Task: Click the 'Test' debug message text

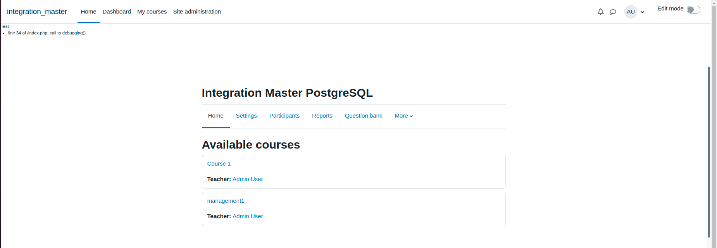Action: (x=5, y=26)
